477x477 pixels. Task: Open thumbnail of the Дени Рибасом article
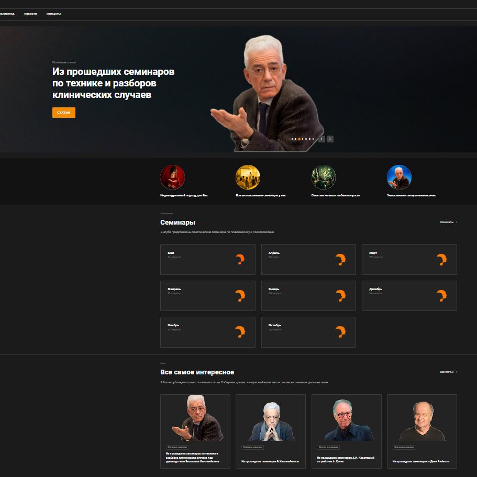click(422, 421)
